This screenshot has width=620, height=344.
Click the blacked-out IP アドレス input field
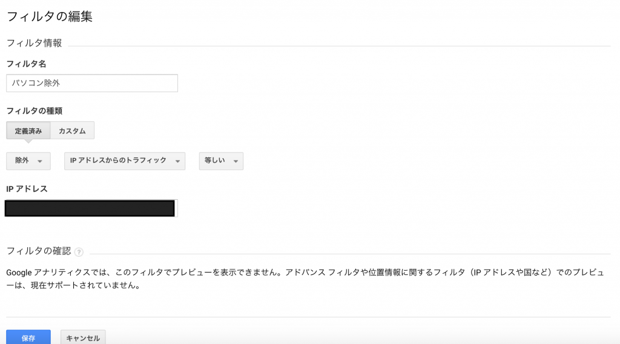(90, 208)
